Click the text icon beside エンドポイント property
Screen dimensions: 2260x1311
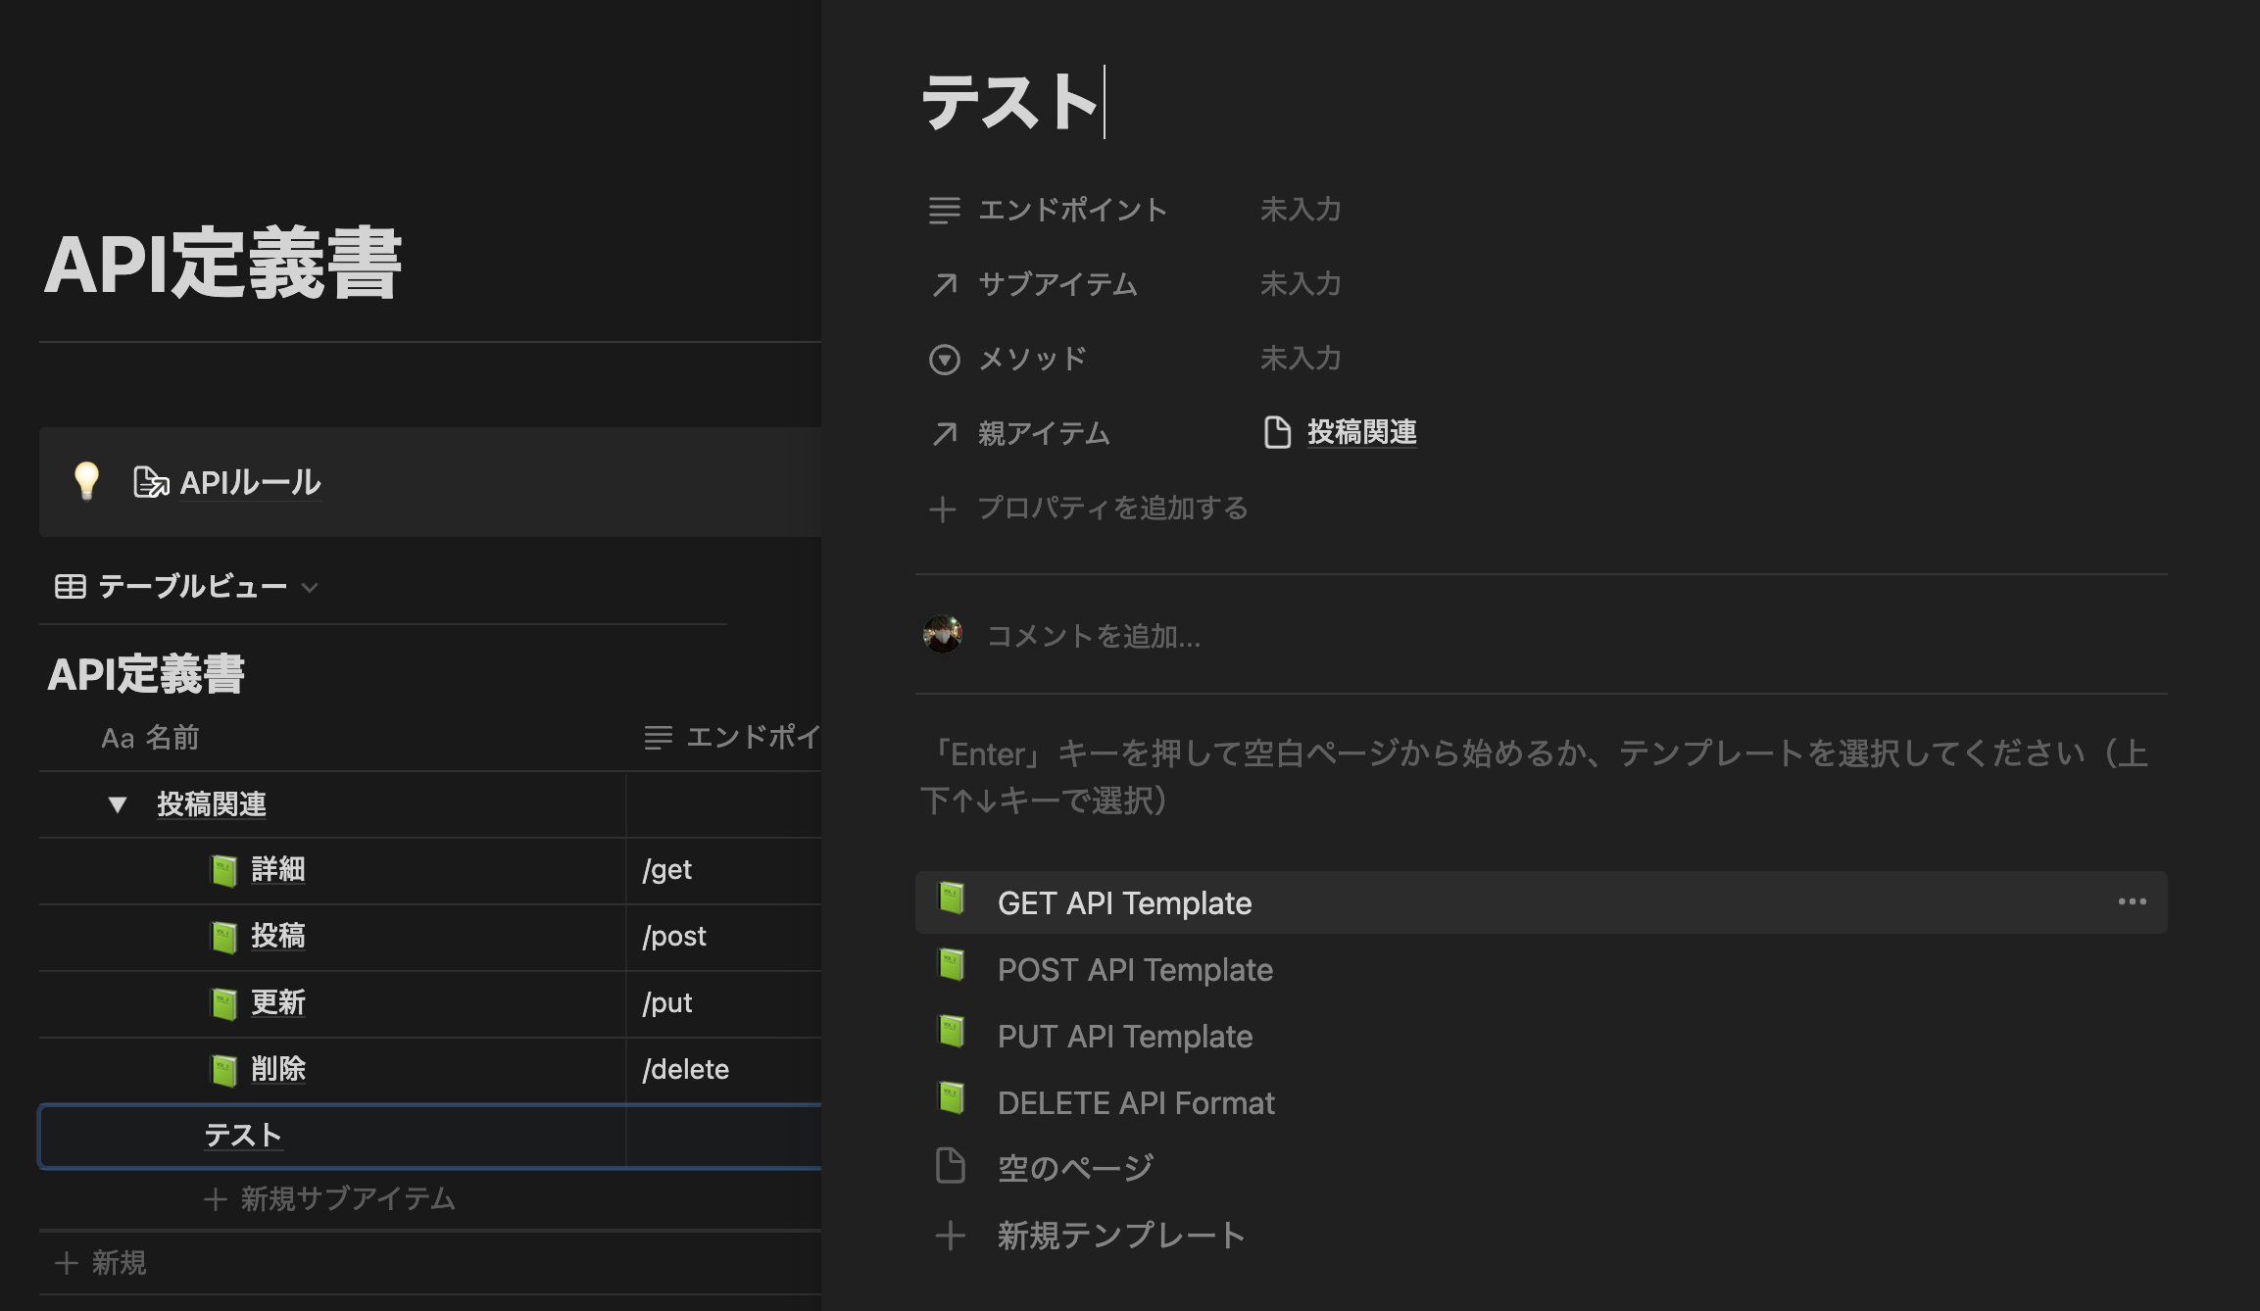pos(944,209)
